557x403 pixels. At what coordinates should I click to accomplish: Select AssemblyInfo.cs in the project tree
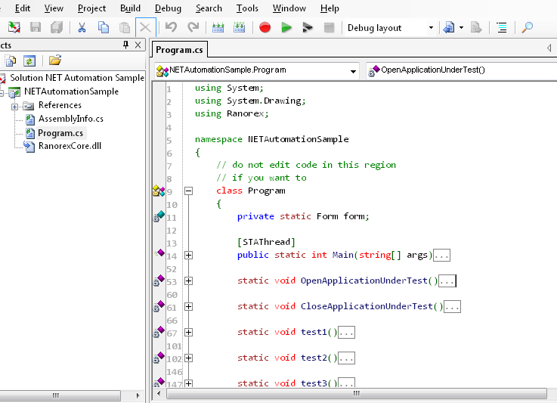(70, 119)
